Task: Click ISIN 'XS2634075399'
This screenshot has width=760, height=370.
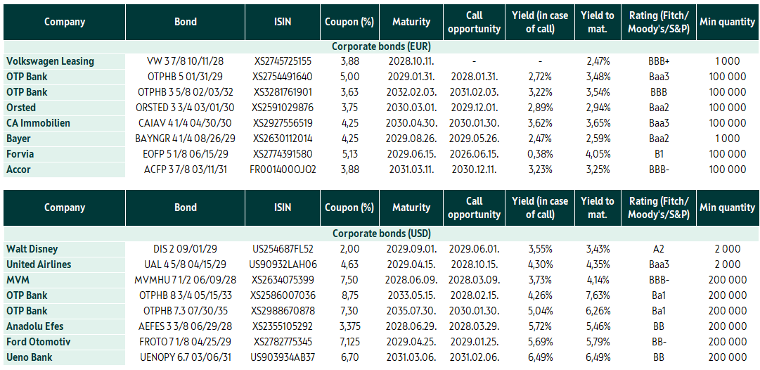Action: [x=283, y=280]
